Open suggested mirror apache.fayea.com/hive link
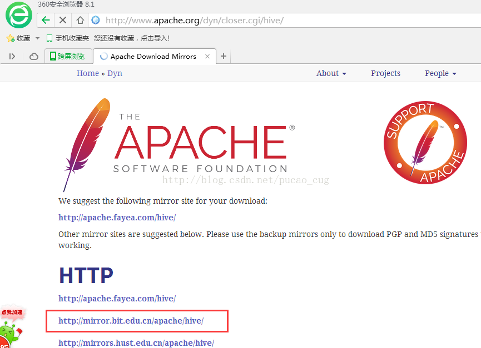 click(x=117, y=218)
